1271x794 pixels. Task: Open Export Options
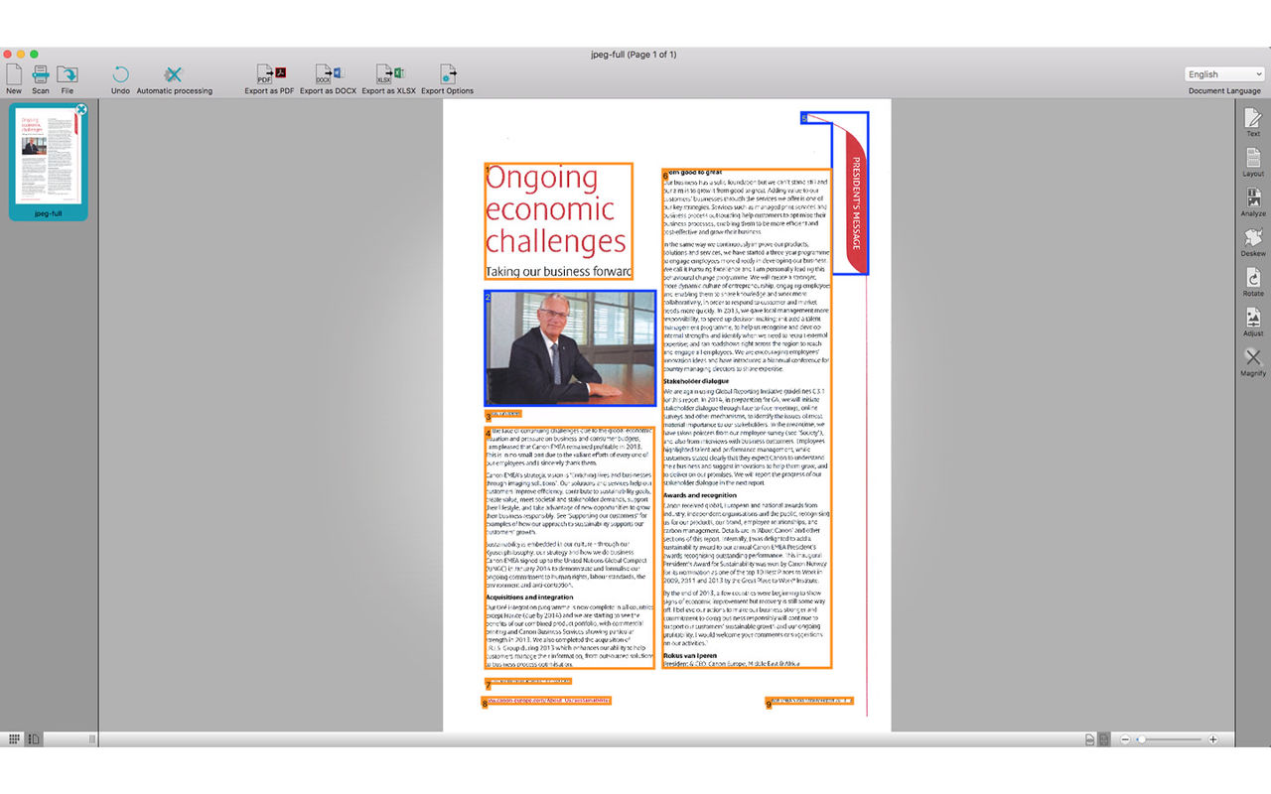448,74
